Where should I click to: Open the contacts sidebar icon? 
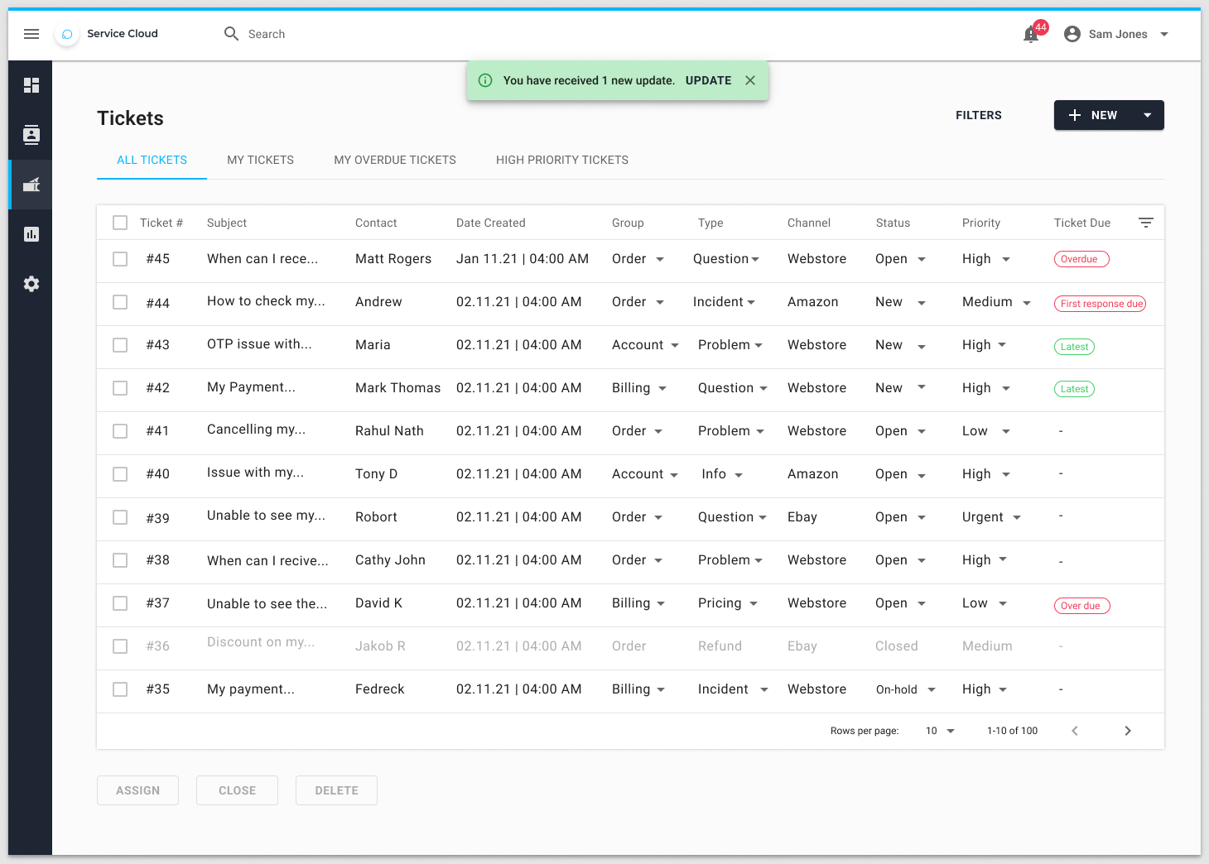[31, 135]
